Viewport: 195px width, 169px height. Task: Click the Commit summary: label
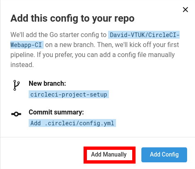56,112
